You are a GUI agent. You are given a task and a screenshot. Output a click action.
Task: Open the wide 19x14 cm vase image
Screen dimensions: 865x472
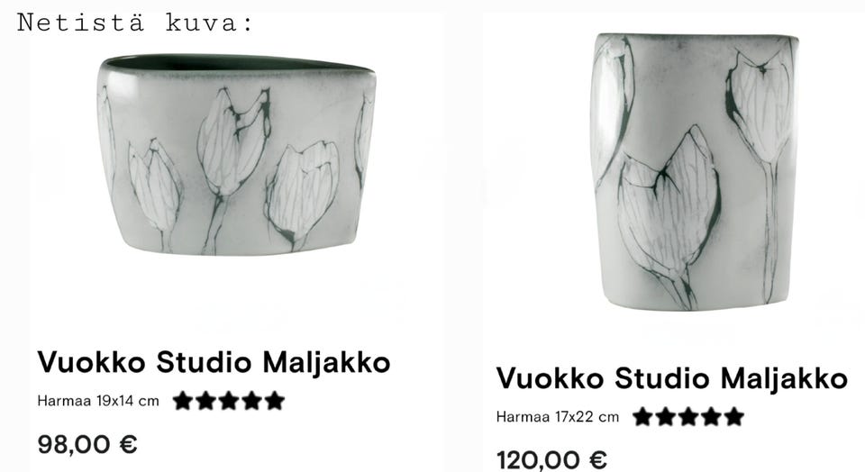point(237,155)
